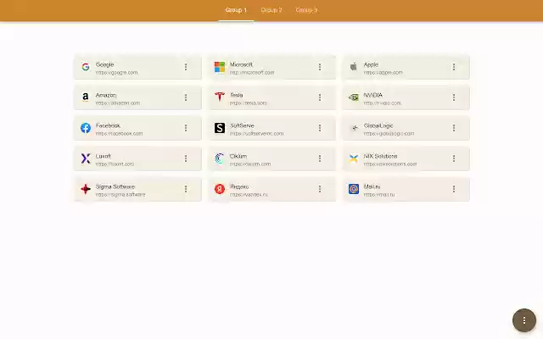Click the SoftServe bookmark title
The image size is (543, 339).
click(x=242, y=125)
